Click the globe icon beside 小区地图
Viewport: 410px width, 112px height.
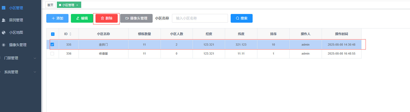pos(4,32)
